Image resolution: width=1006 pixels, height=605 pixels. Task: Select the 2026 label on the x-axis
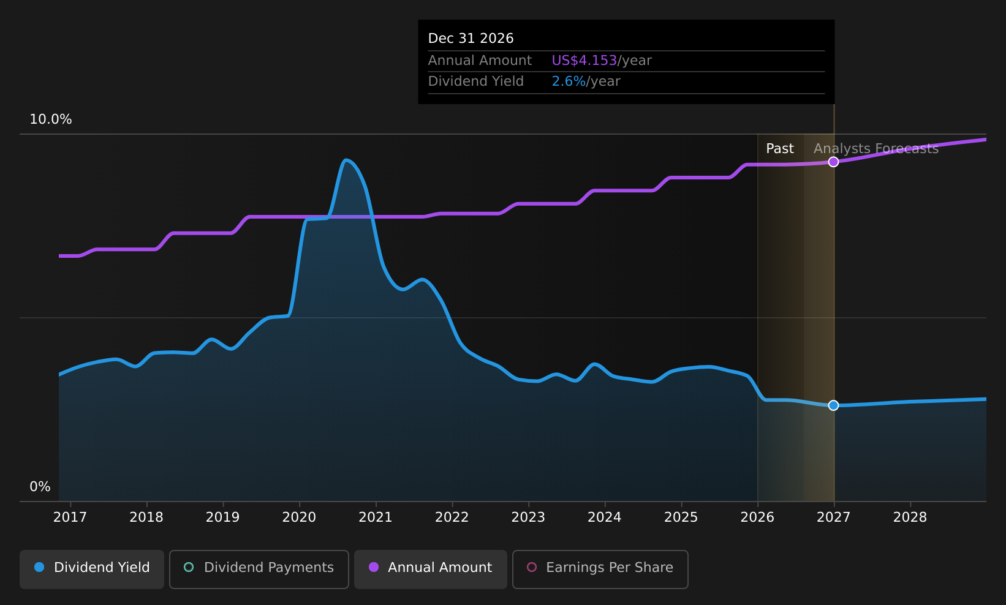pyautogui.click(x=757, y=517)
